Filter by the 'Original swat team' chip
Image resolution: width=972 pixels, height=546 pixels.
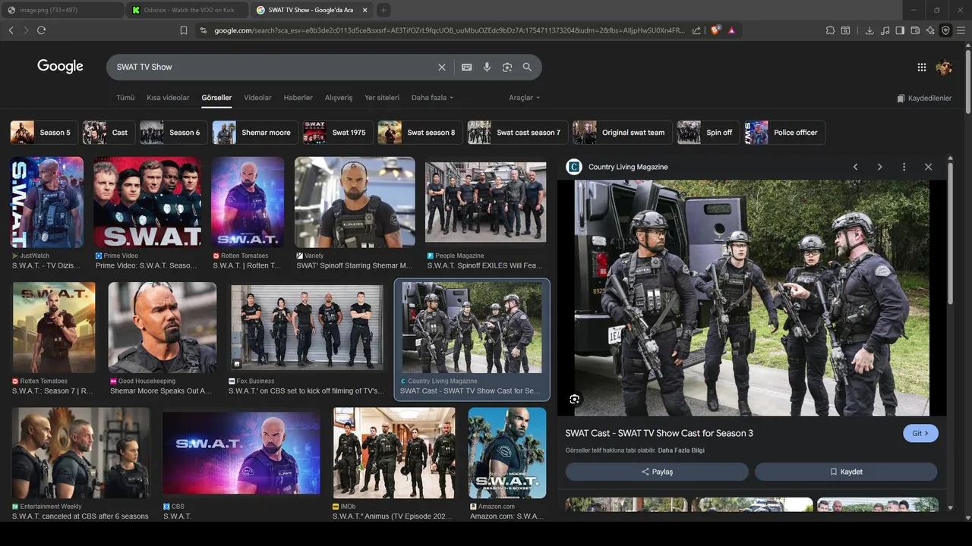pos(621,133)
